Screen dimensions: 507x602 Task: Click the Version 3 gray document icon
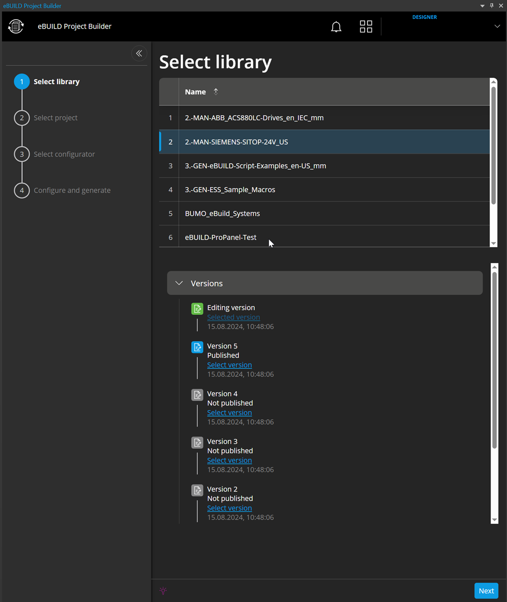197,443
